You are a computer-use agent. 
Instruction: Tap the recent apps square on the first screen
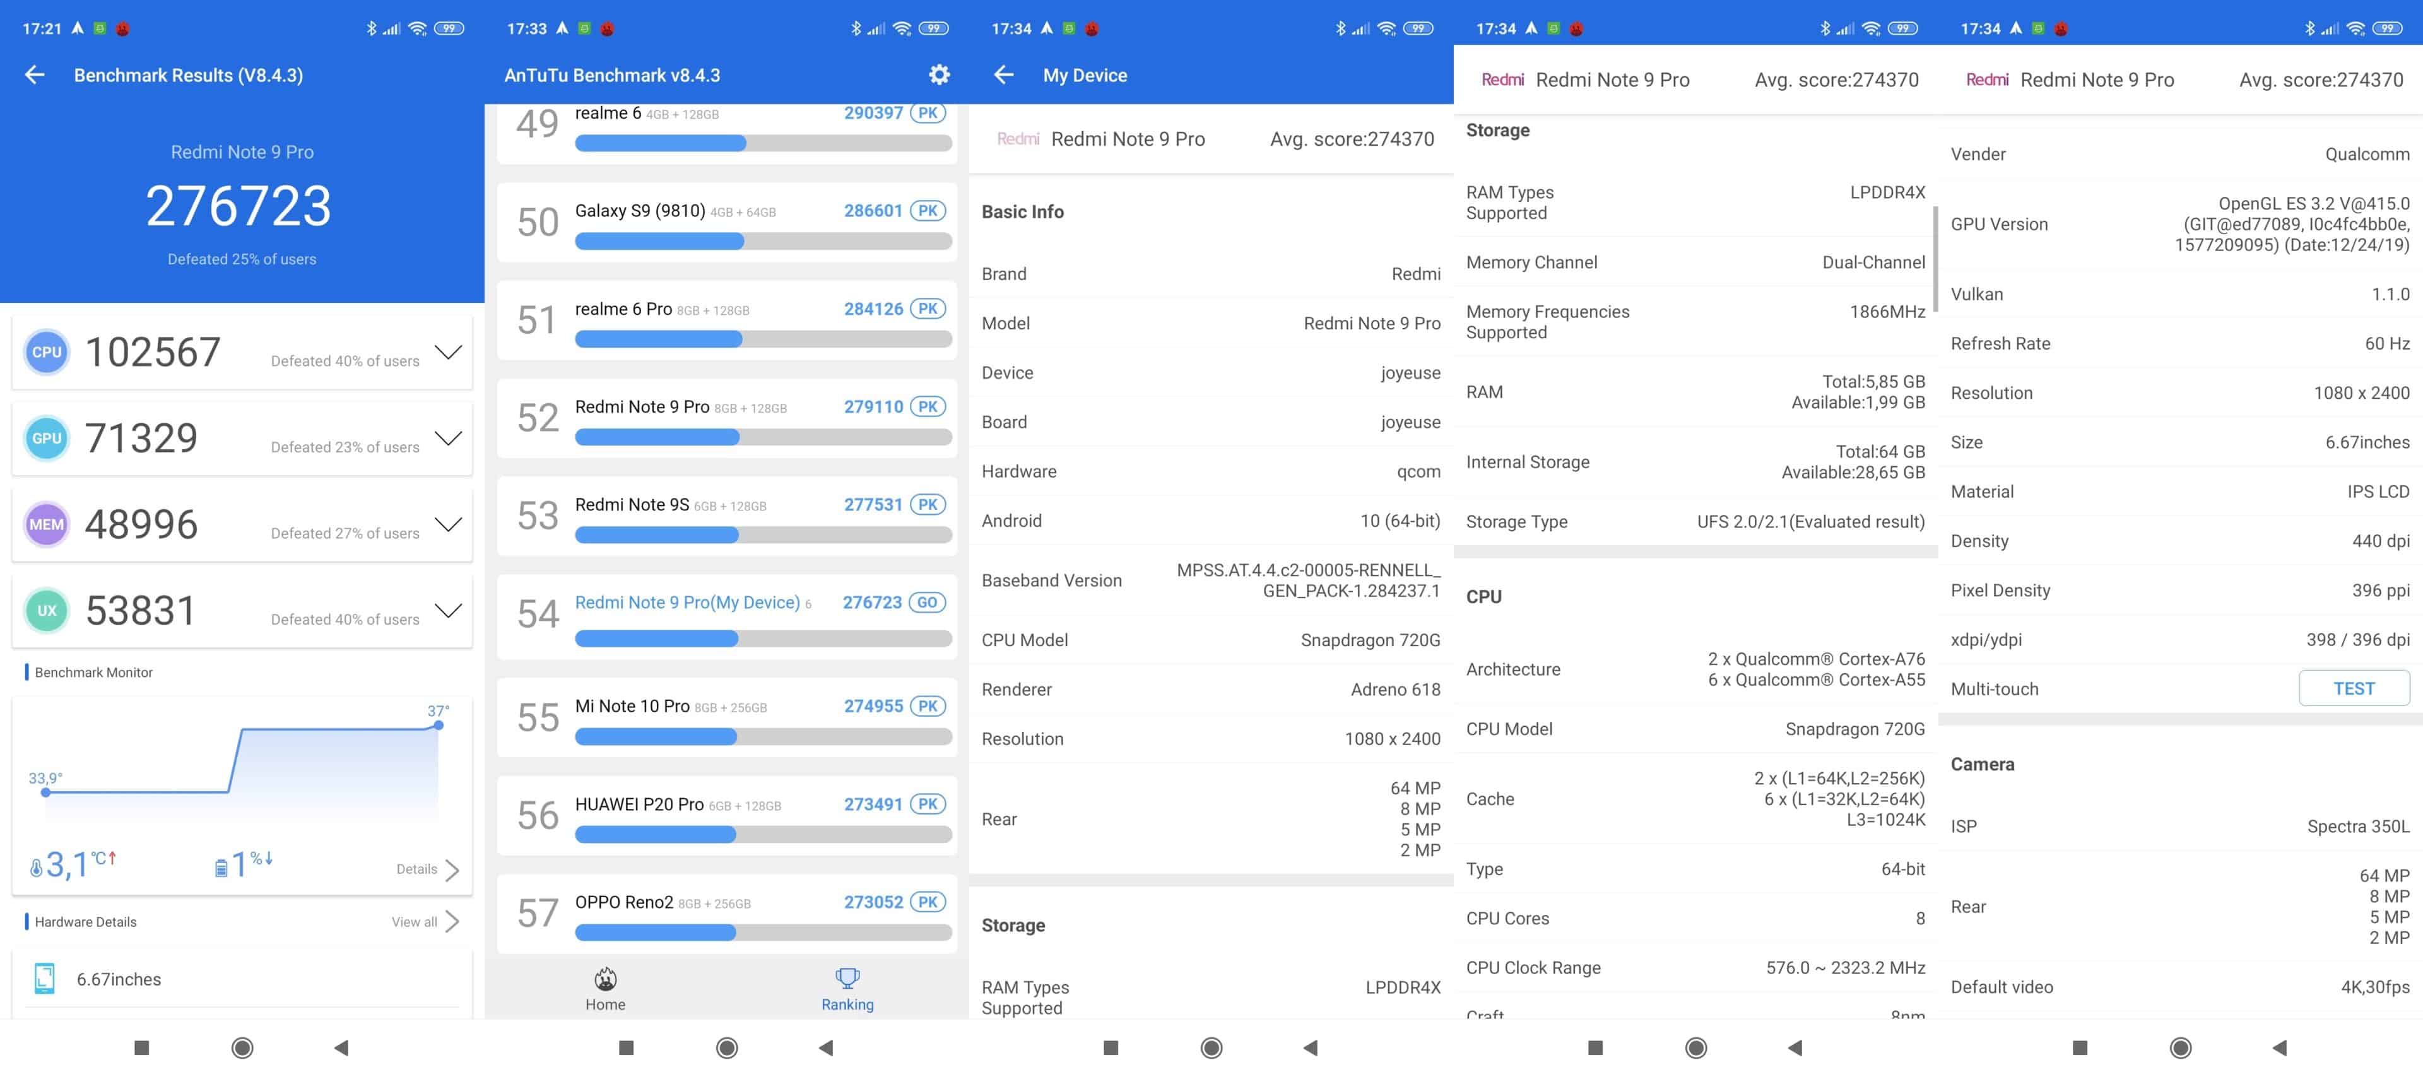(x=142, y=1048)
